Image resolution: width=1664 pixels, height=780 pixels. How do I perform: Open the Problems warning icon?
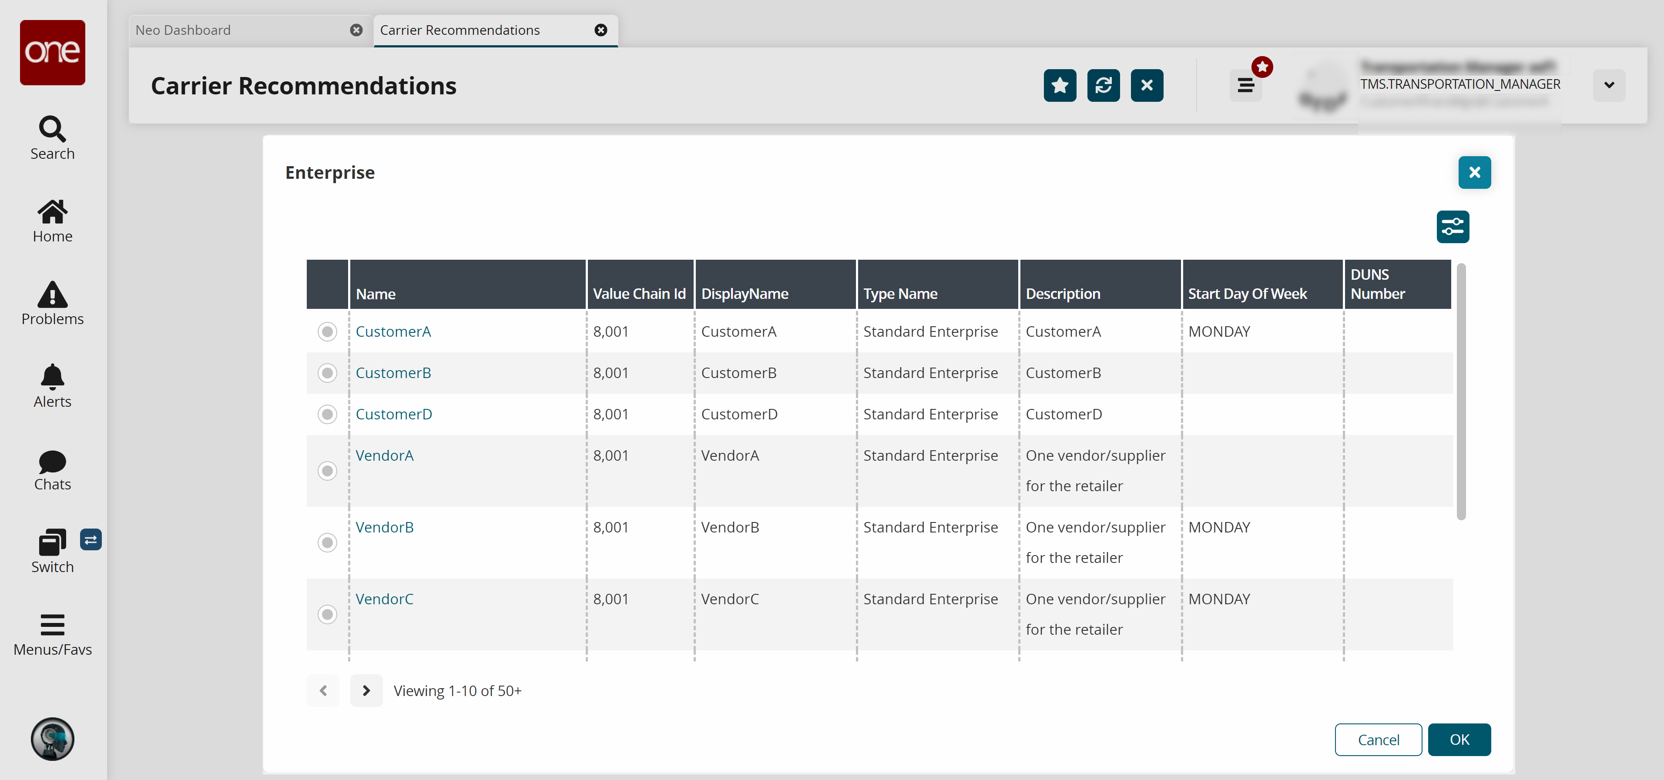(x=52, y=303)
